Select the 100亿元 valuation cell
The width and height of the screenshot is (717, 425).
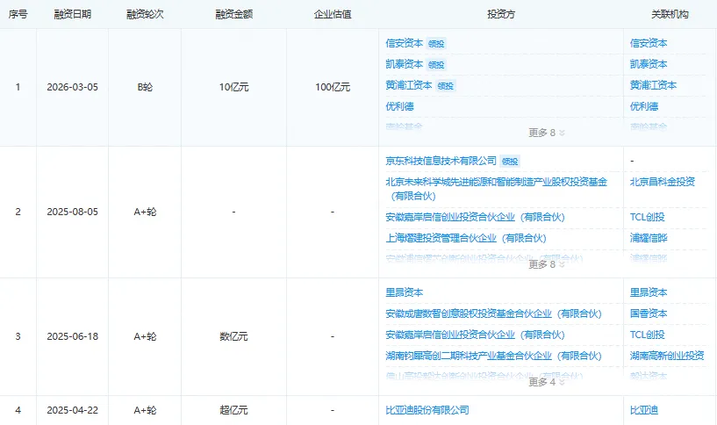coord(333,88)
